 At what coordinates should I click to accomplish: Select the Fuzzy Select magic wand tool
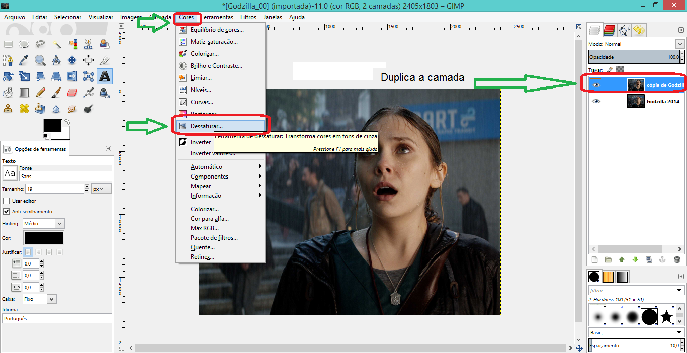point(56,44)
